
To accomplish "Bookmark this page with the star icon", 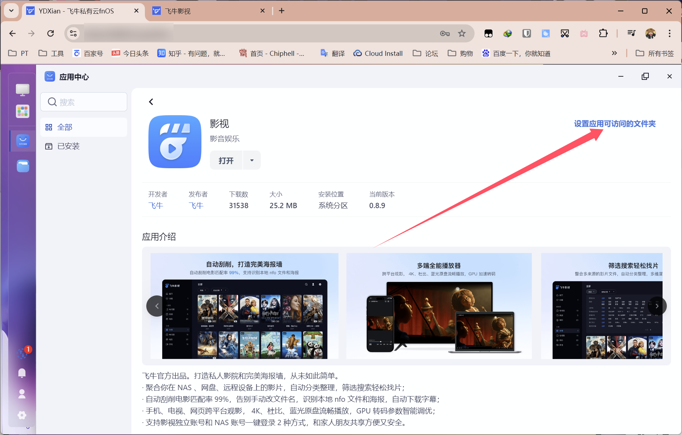I will tap(462, 33).
